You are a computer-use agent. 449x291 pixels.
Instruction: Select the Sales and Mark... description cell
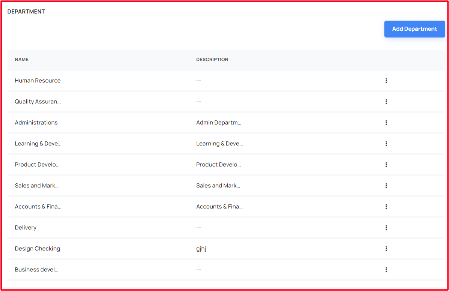tap(218, 186)
